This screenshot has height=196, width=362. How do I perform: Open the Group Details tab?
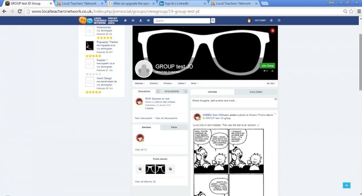coord(256,92)
